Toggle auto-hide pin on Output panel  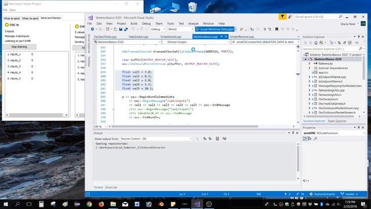(x=293, y=133)
